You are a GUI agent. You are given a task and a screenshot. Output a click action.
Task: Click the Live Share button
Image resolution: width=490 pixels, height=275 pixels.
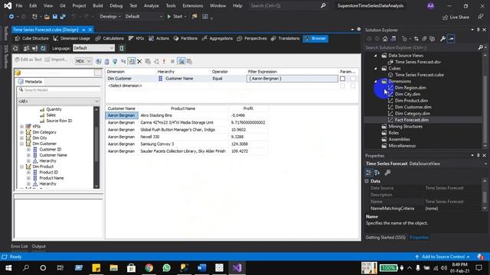(456, 17)
